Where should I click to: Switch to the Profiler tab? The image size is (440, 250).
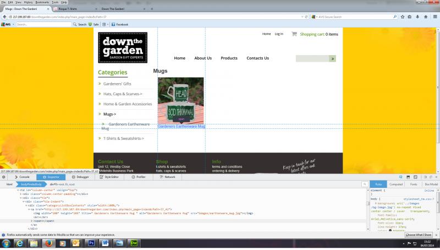tap(139, 177)
